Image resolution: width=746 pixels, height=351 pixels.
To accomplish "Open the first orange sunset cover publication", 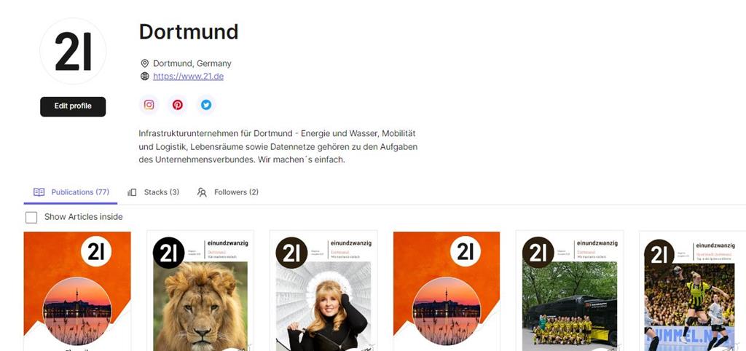I will [77, 291].
